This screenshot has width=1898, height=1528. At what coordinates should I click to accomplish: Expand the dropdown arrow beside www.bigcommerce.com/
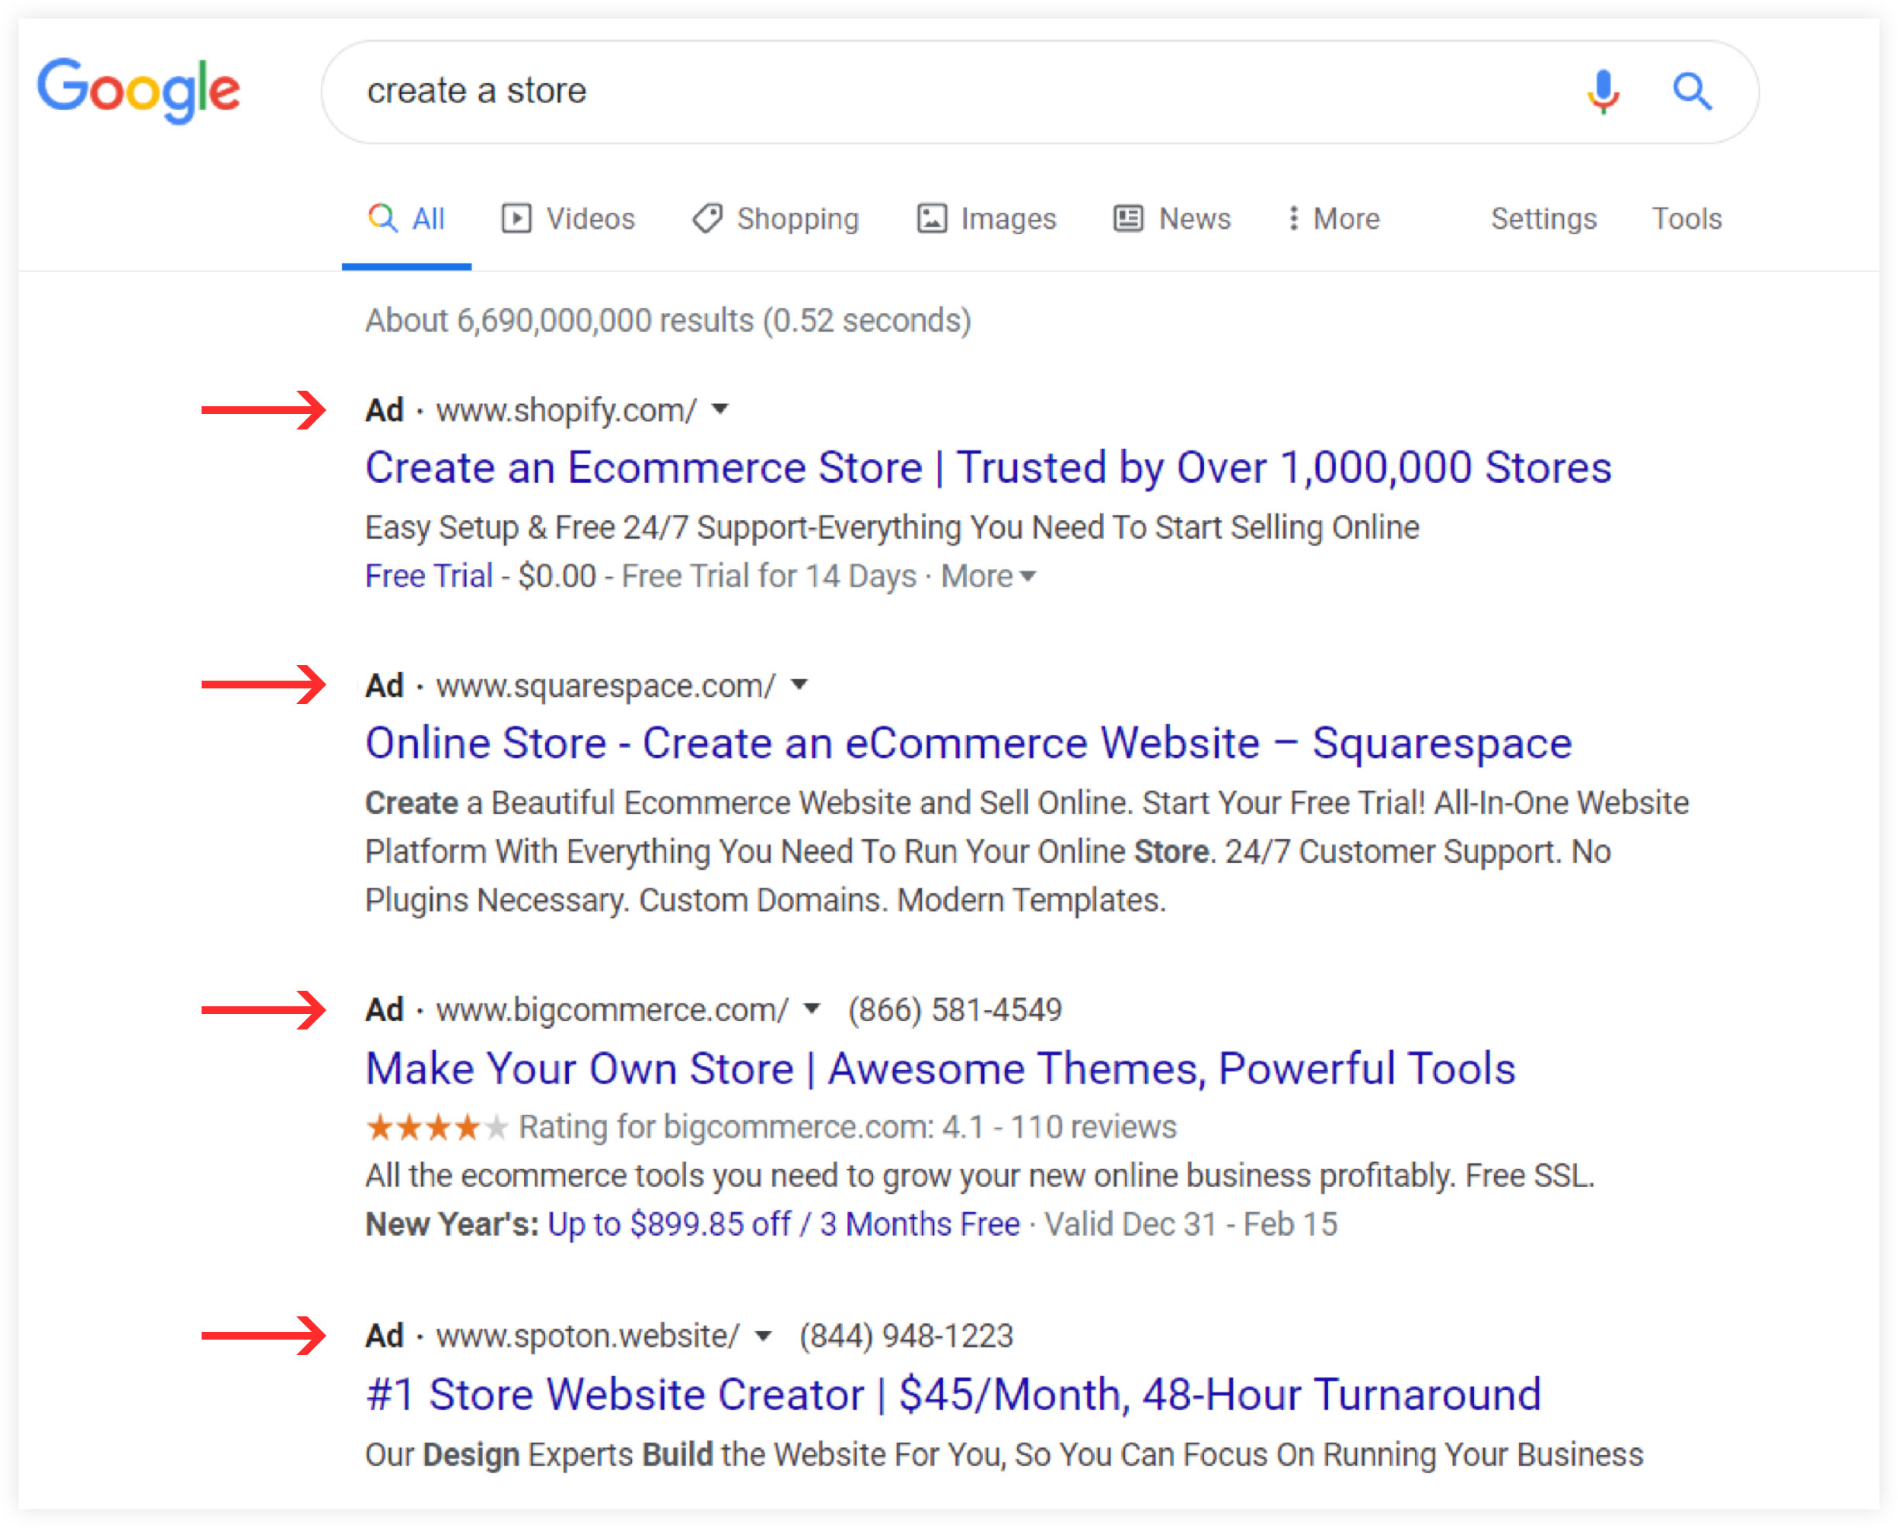coord(813,1009)
